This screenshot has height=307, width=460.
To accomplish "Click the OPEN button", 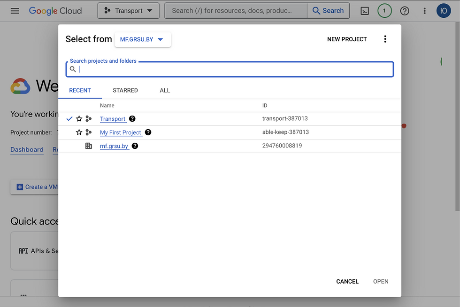I will point(381,281).
